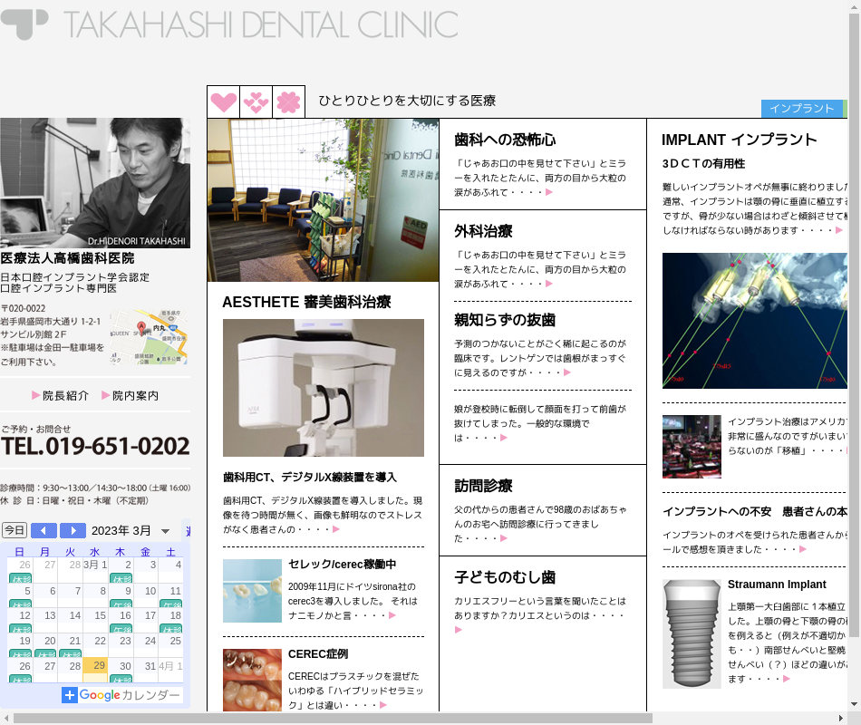This screenshot has height=725, width=861.
Task: Click the cerec teeth thumbnail image
Action: [252, 591]
